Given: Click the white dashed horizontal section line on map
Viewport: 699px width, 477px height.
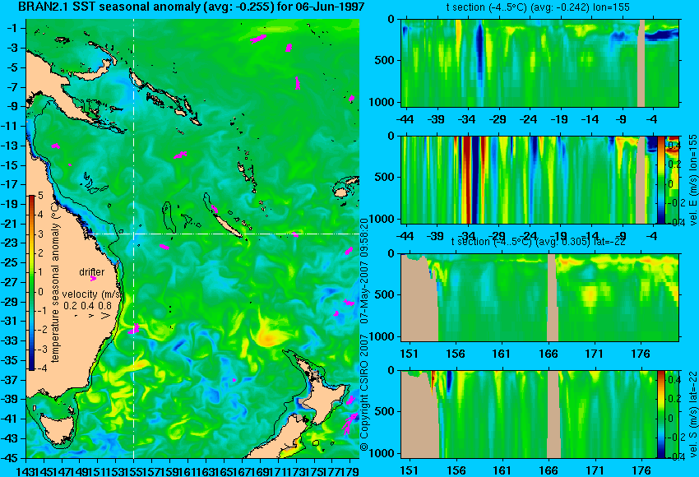Looking at the screenshot, I should [223, 234].
